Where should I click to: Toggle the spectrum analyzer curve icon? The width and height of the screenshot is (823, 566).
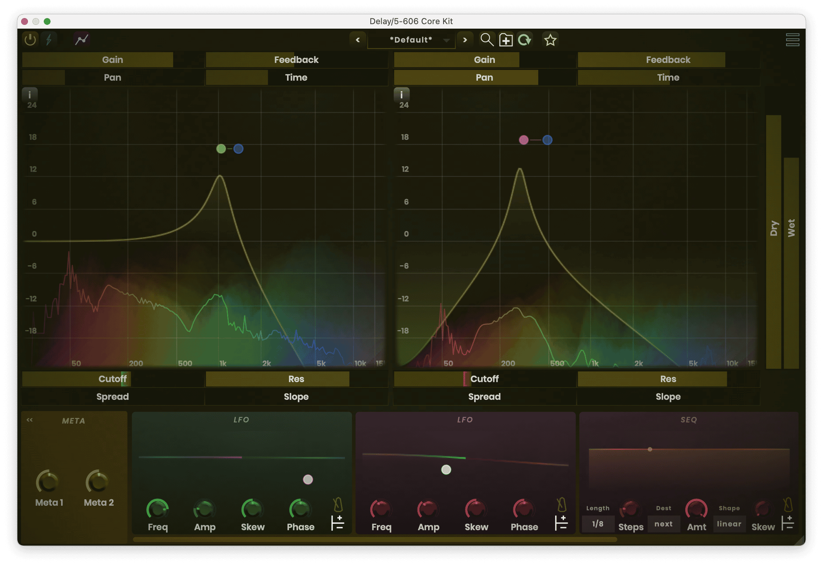(81, 40)
